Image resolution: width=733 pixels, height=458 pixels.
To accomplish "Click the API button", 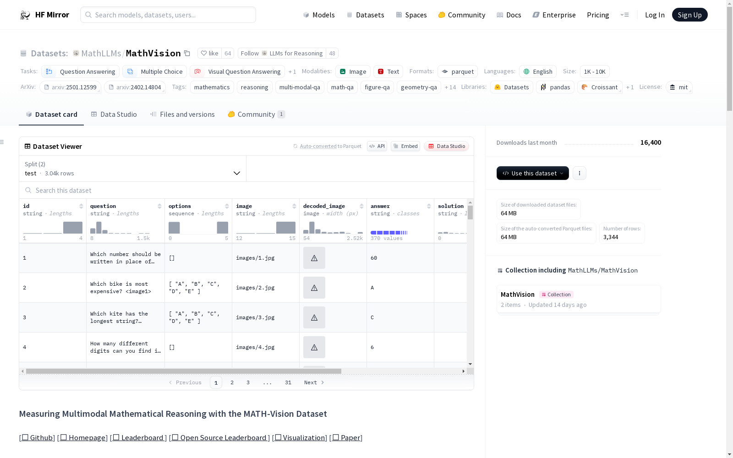I will tap(377, 146).
